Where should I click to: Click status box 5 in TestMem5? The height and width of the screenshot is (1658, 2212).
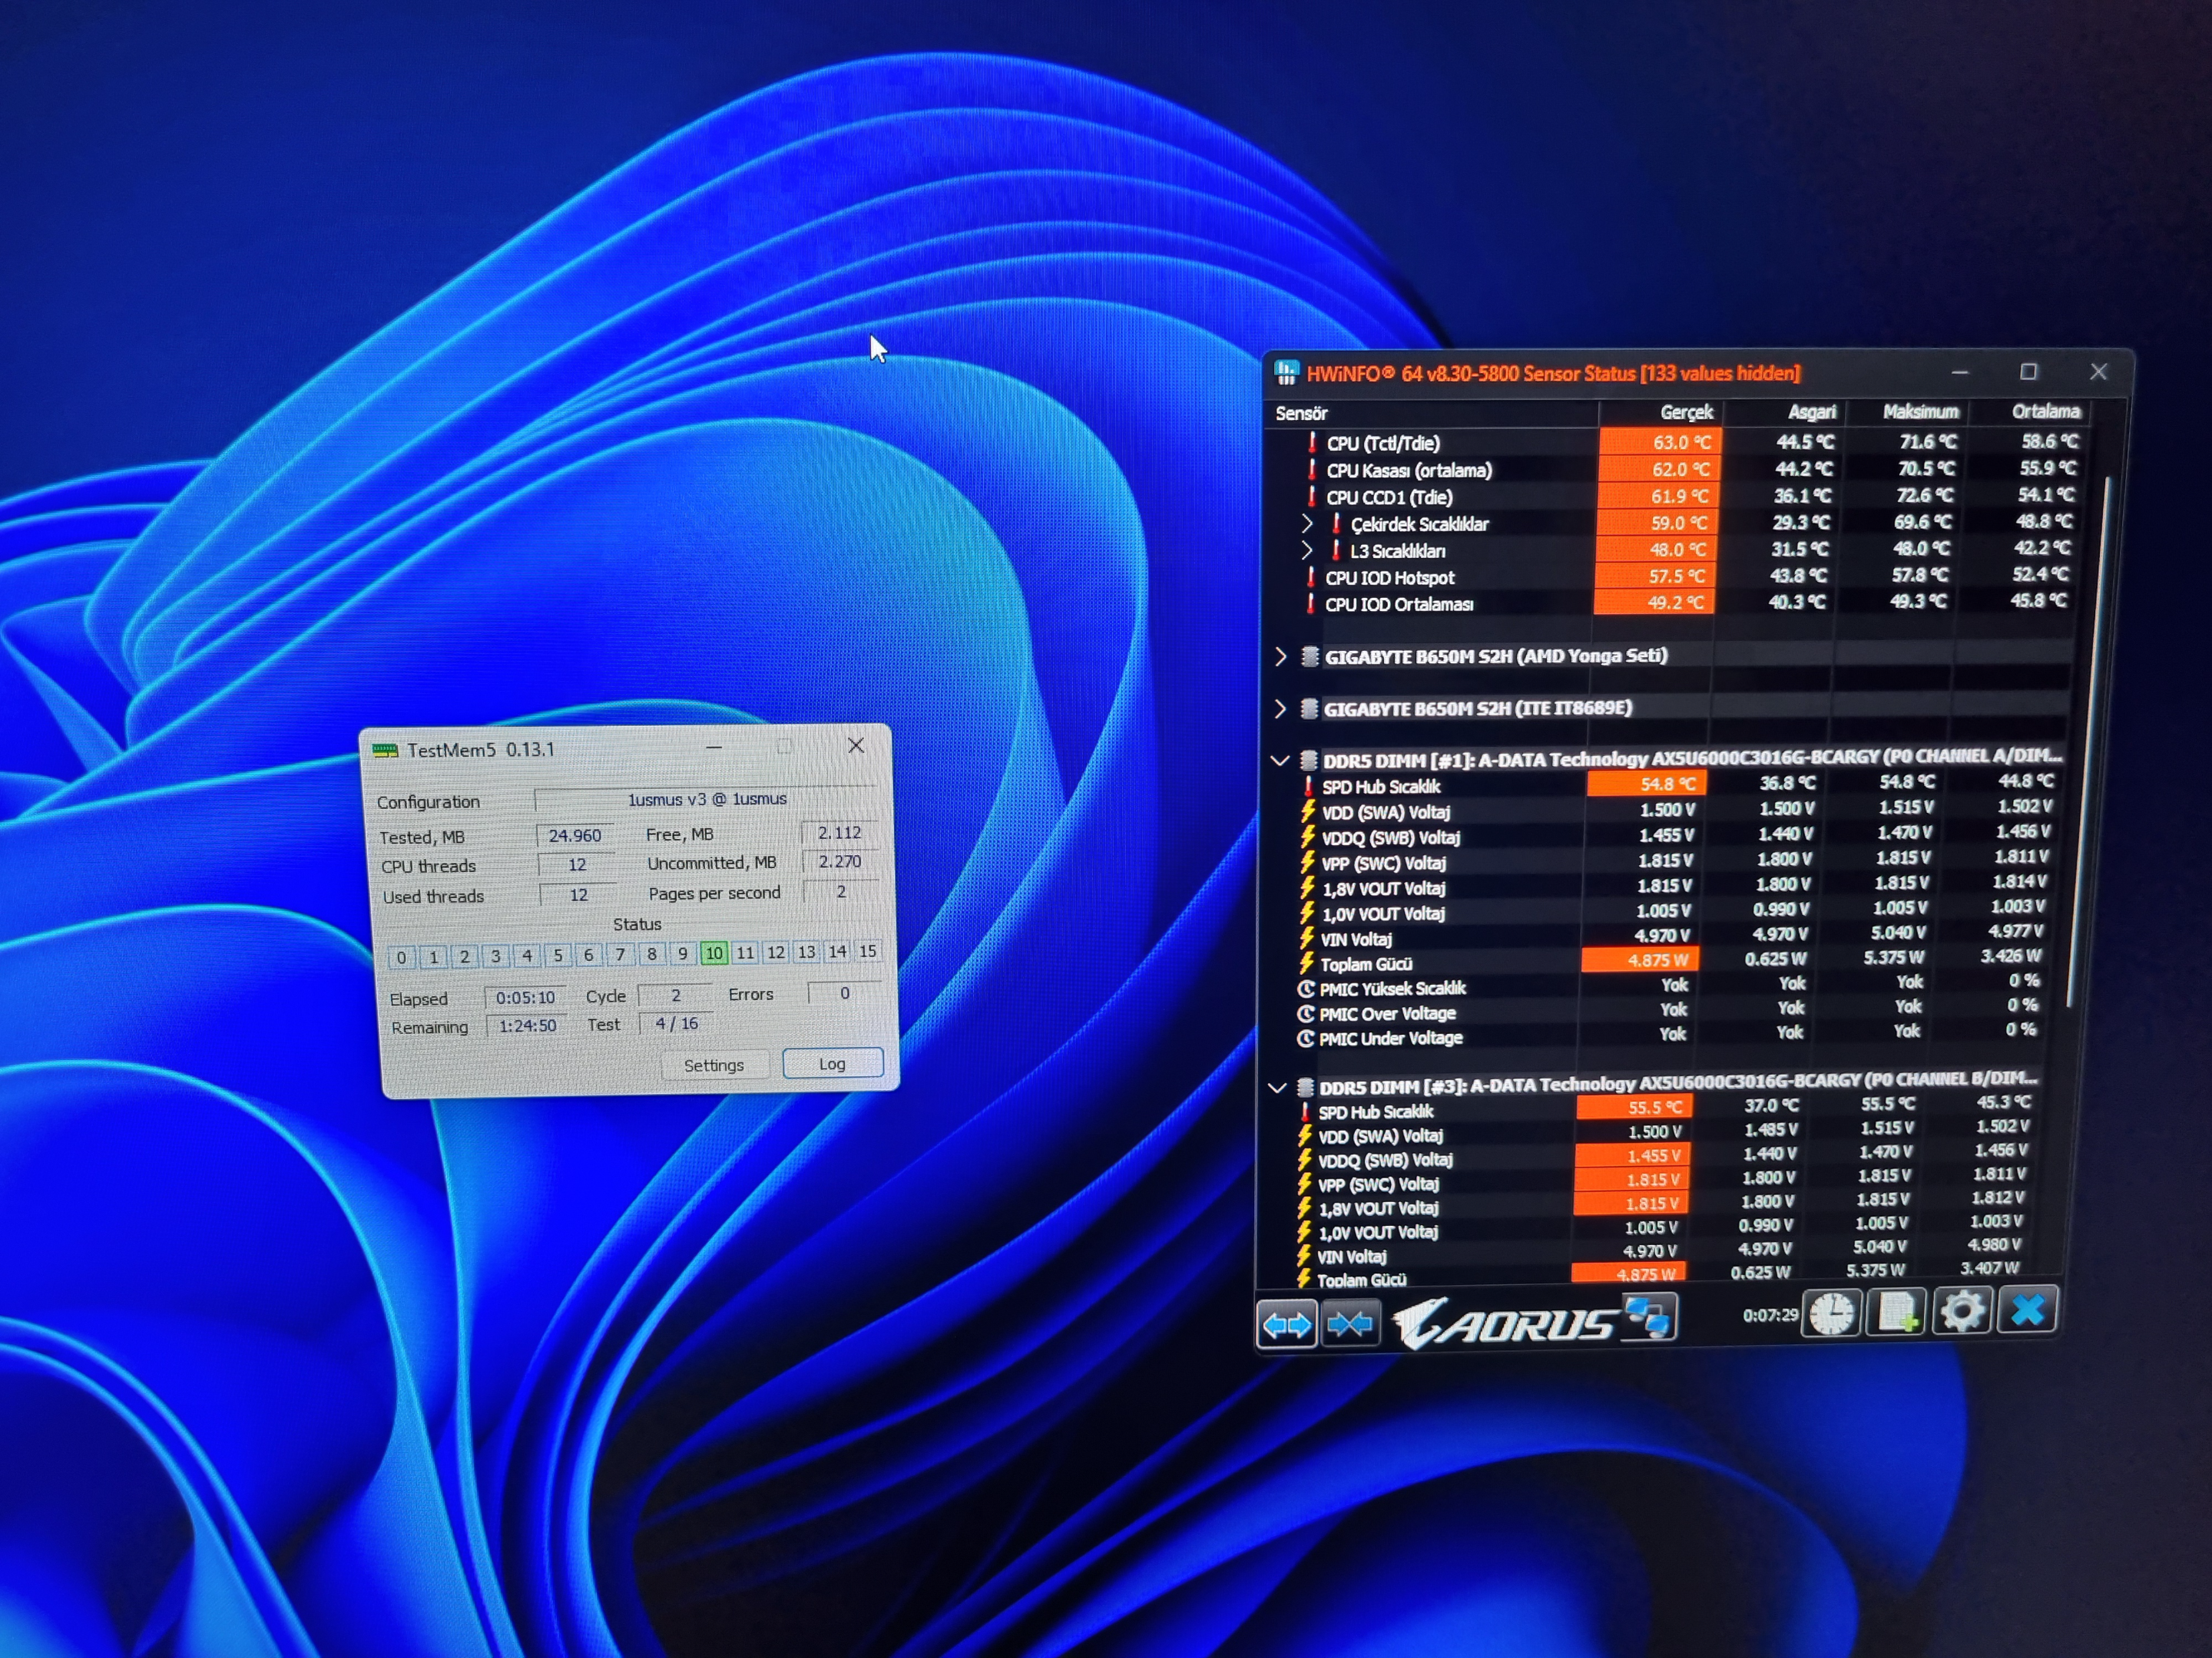pyautogui.click(x=558, y=956)
